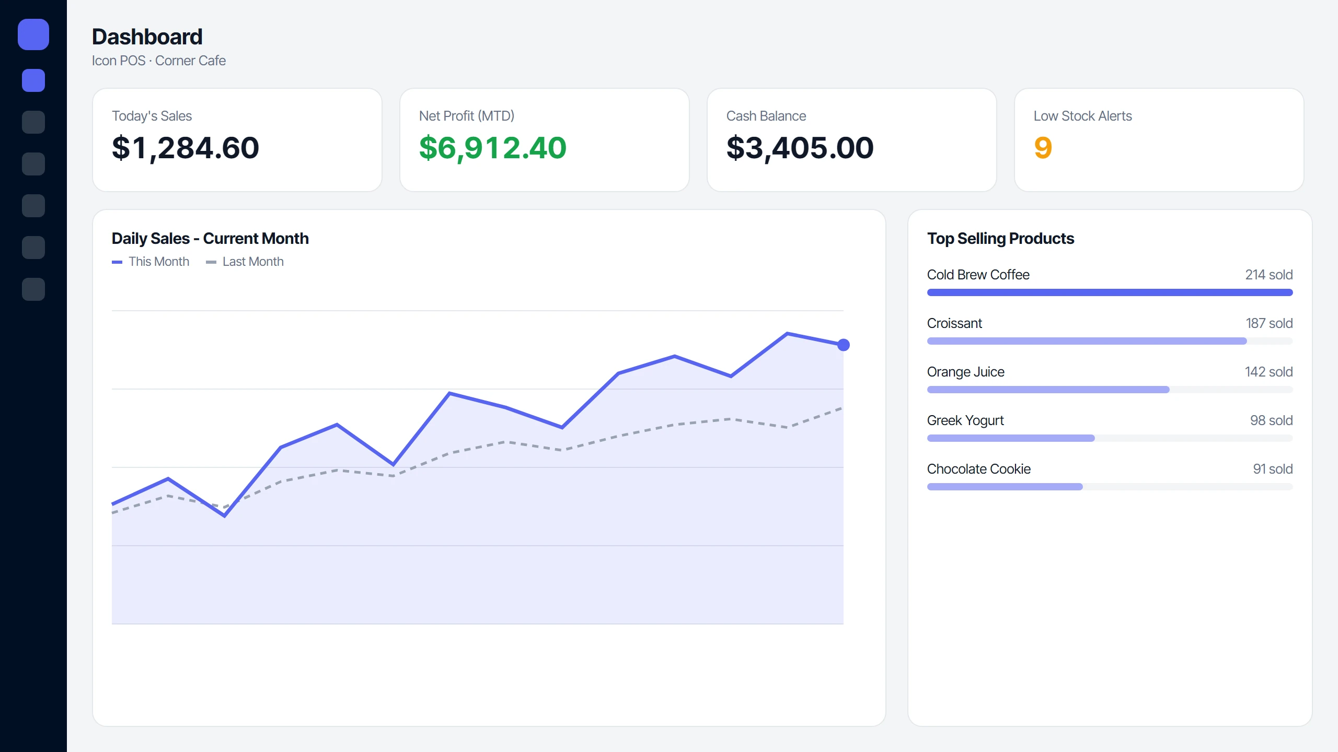Viewport: 1338px width, 752px height.
Task: Click the 'Top Selling Products' heading
Action: click(1000, 239)
